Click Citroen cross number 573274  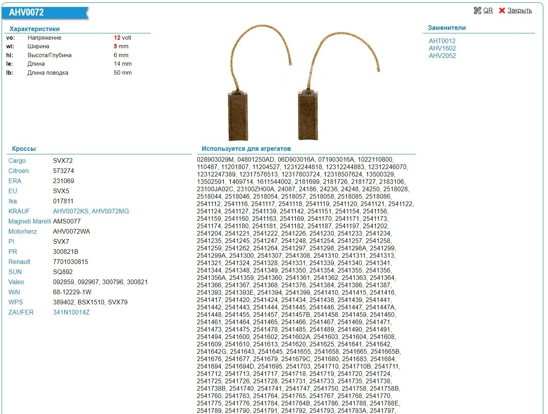63,171
